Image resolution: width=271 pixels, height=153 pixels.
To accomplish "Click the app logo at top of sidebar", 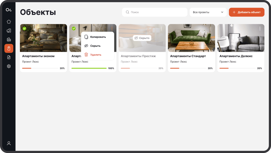I will point(9,10).
